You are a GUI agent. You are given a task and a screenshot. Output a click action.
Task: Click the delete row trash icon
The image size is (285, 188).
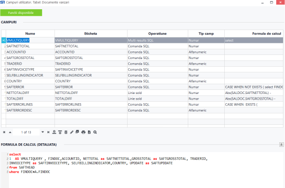66,133
